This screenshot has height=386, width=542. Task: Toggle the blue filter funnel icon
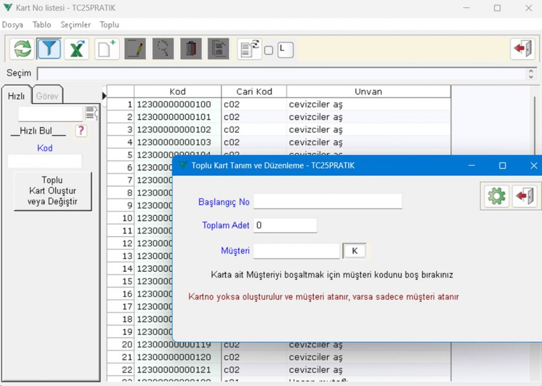point(50,49)
